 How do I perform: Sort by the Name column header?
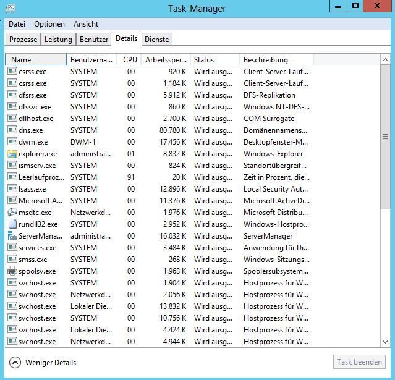tap(36, 60)
